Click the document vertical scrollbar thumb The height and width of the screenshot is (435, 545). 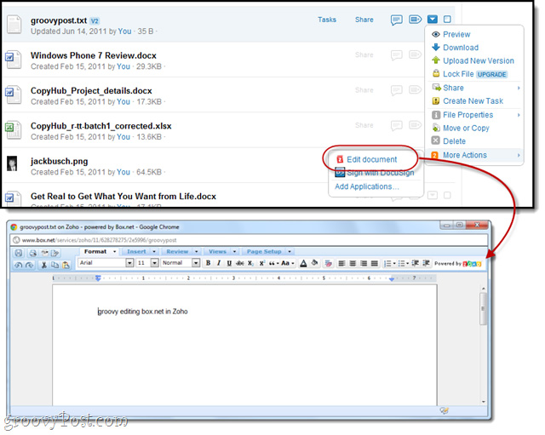pyautogui.click(x=483, y=308)
